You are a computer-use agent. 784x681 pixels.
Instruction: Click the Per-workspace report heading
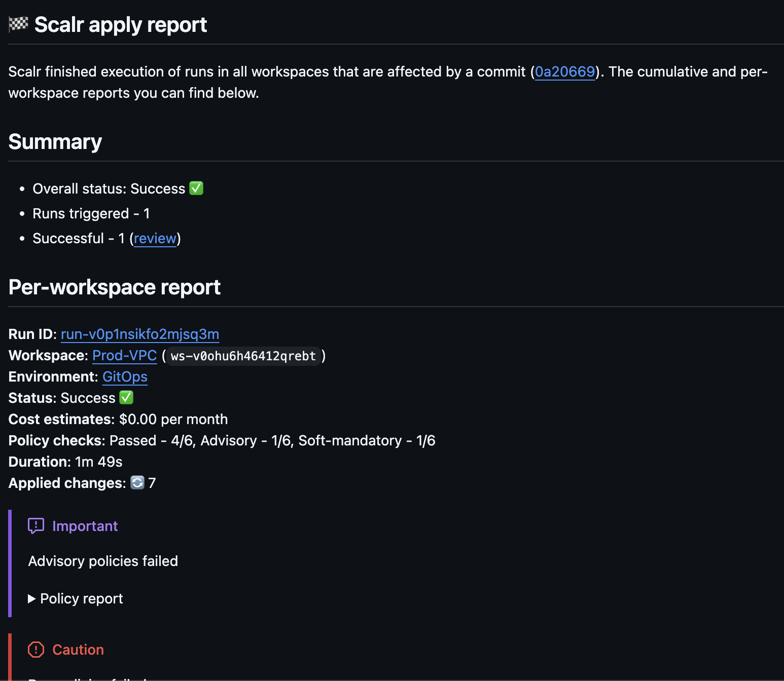pos(115,287)
